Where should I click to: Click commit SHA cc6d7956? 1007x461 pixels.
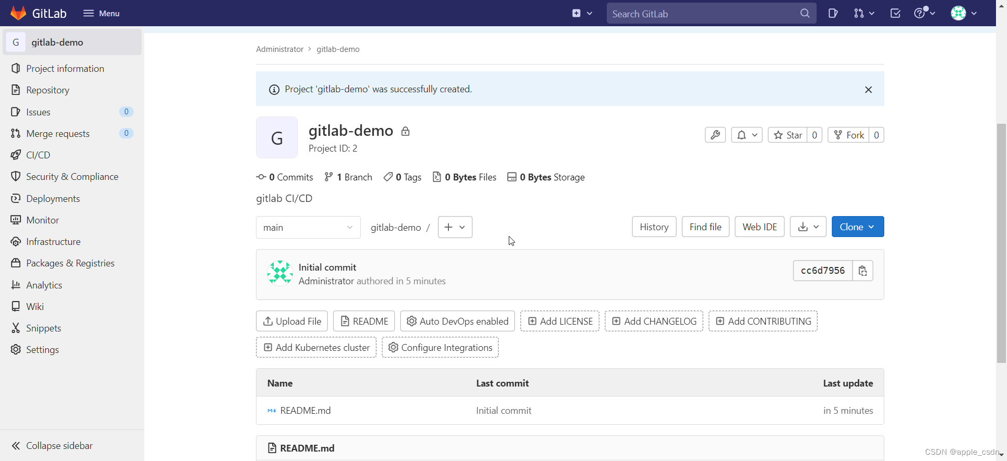coord(822,271)
